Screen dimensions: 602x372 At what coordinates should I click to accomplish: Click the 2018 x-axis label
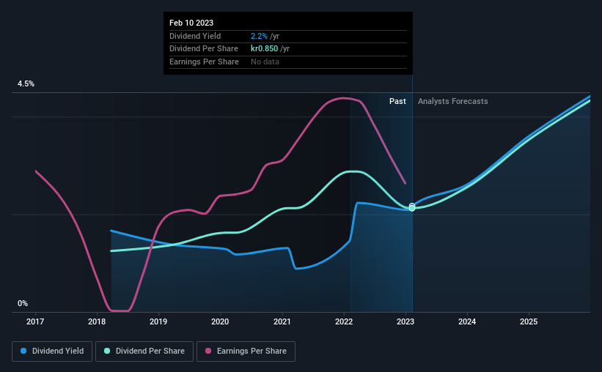coord(97,321)
